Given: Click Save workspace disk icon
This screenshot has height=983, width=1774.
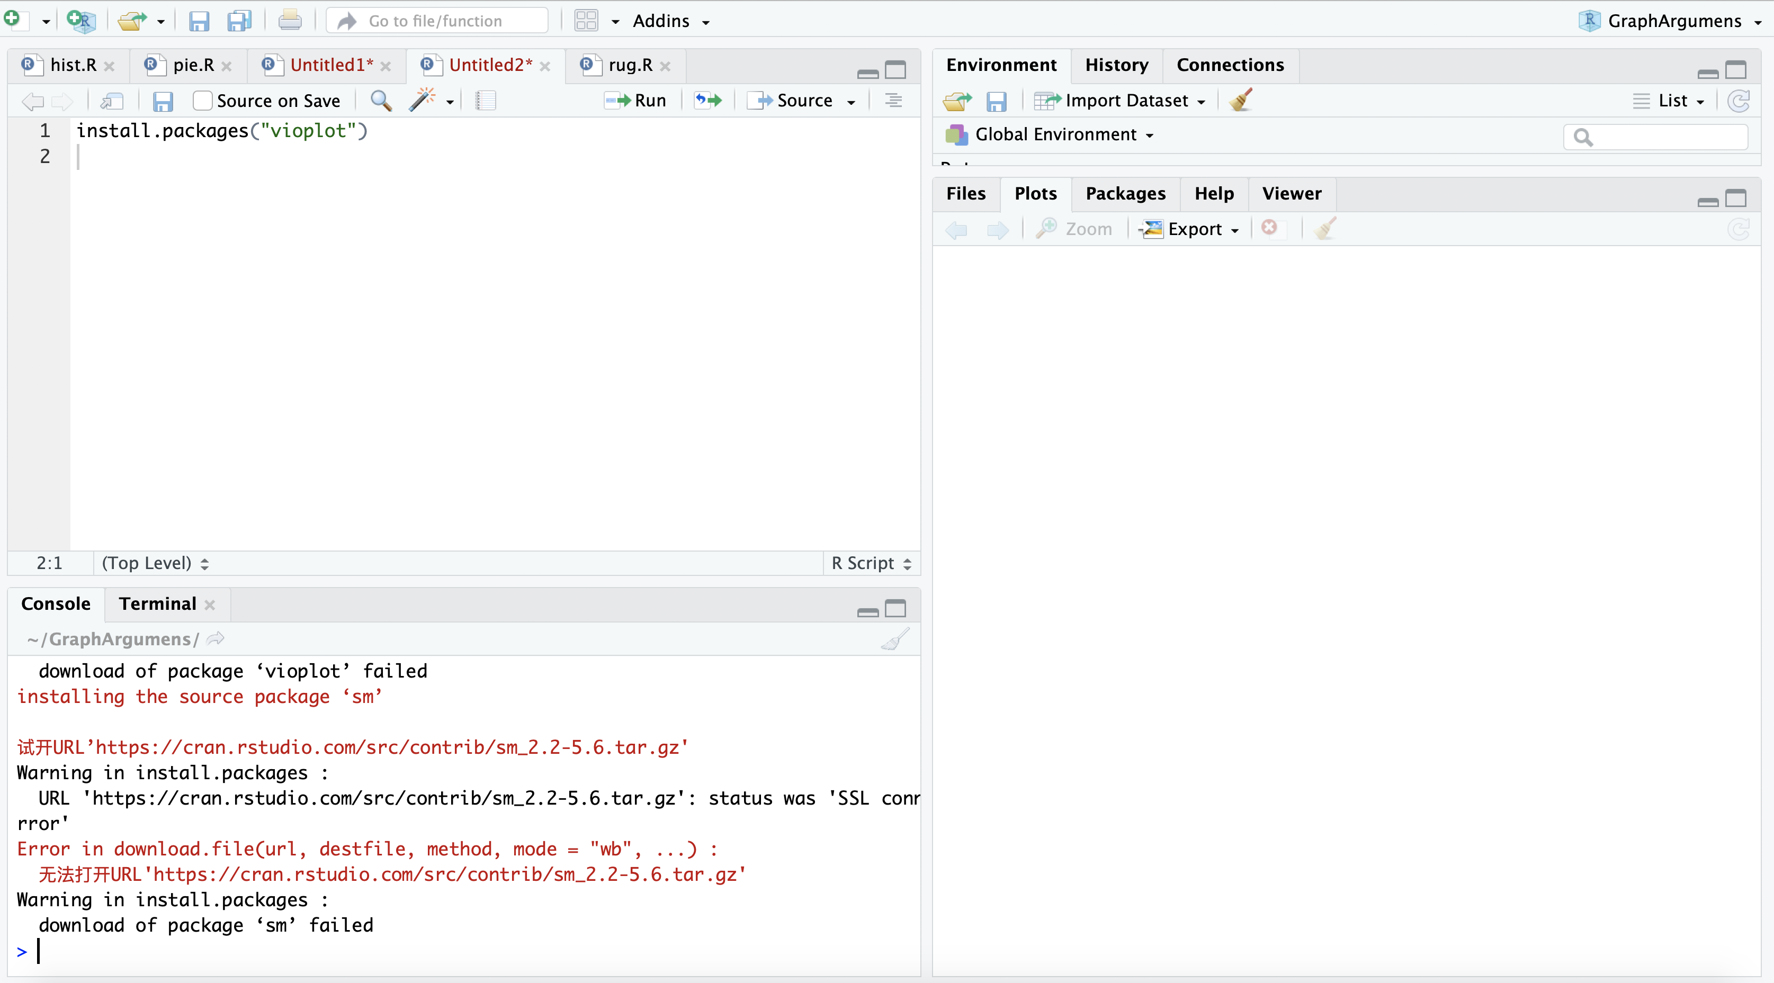Looking at the screenshot, I should tap(997, 101).
